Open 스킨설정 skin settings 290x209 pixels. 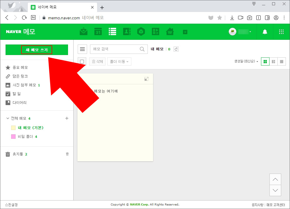(11, 205)
